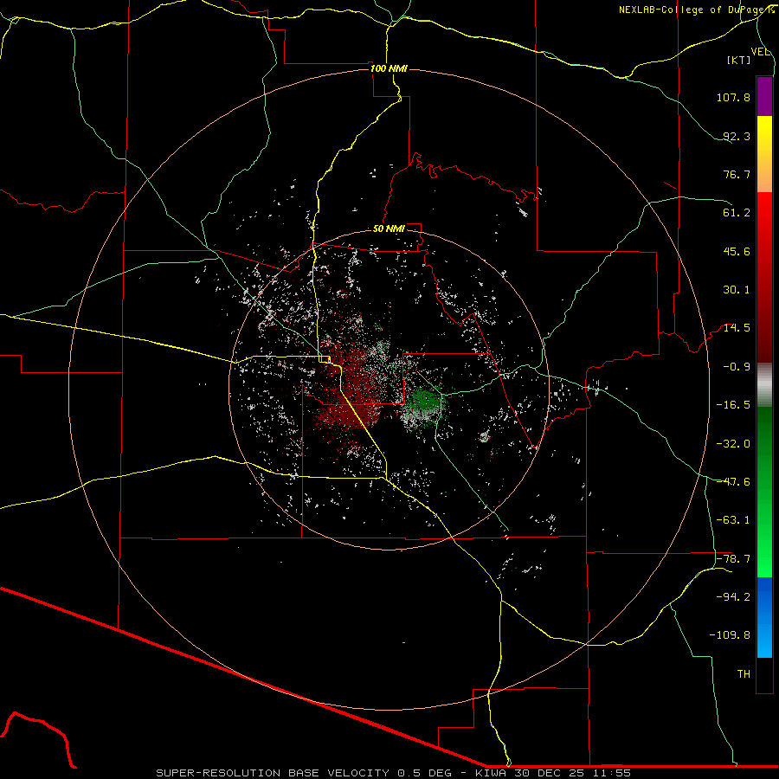Click the green segment of the color bar
This screenshot has width=779, height=779.
pos(764,492)
